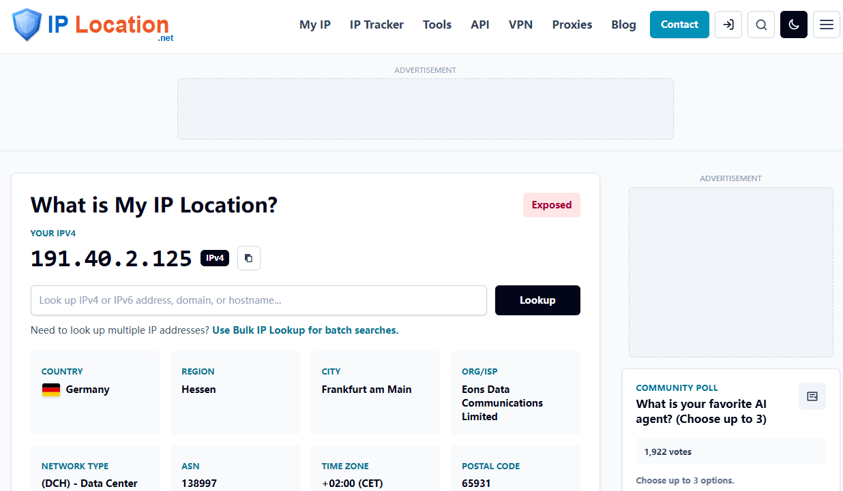Viewport: 843px width, 491px height.
Task: Click the IPv4 badge
Action: [215, 258]
